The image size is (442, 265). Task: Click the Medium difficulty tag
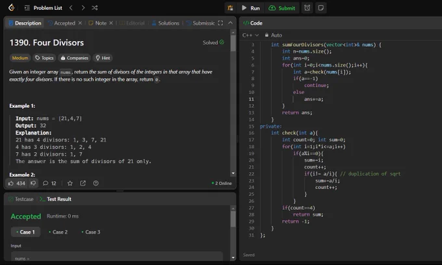20,58
